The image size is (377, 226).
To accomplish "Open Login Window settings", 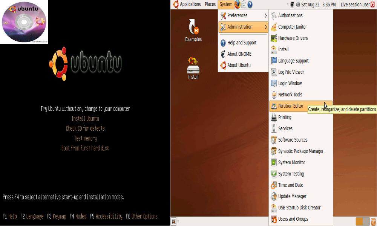I will tap(301, 83).
